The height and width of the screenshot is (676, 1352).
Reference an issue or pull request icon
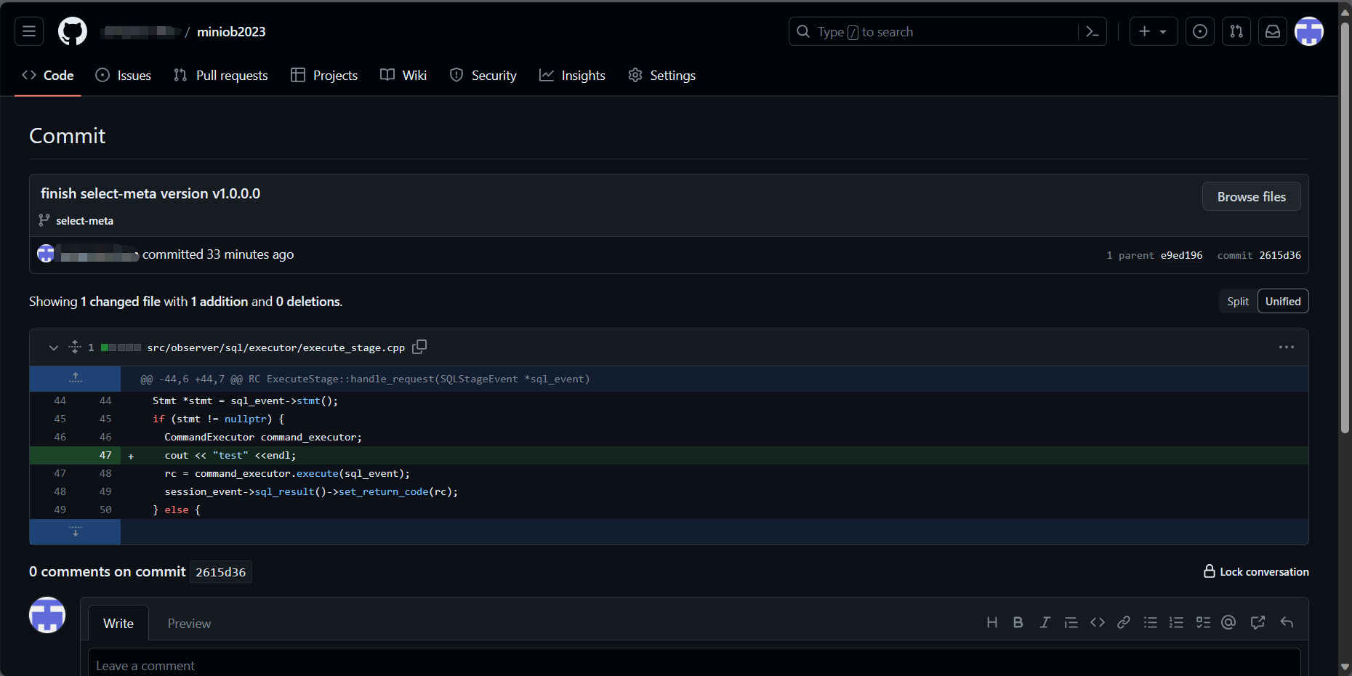pos(1258,622)
